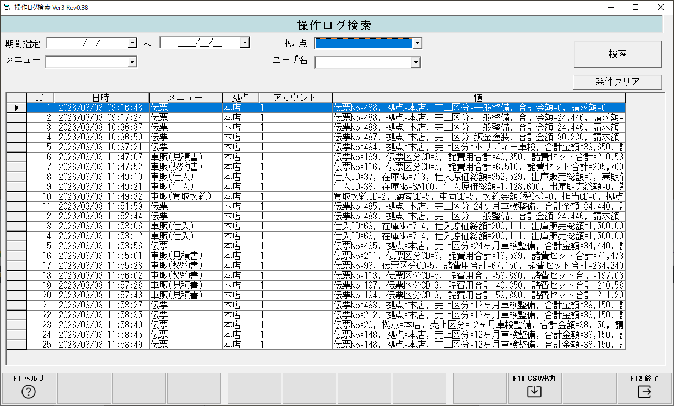The width and height of the screenshot is (674, 406).
Task: Open the end date dropdown arrow
Action: click(245, 43)
